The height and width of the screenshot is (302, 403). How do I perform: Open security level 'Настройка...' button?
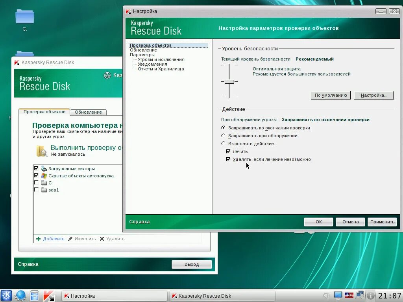pos(374,95)
